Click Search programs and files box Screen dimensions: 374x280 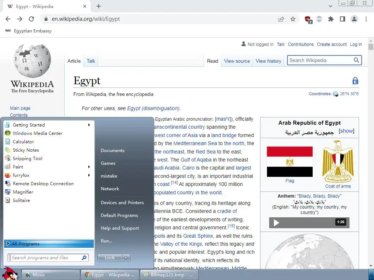click(49, 258)
